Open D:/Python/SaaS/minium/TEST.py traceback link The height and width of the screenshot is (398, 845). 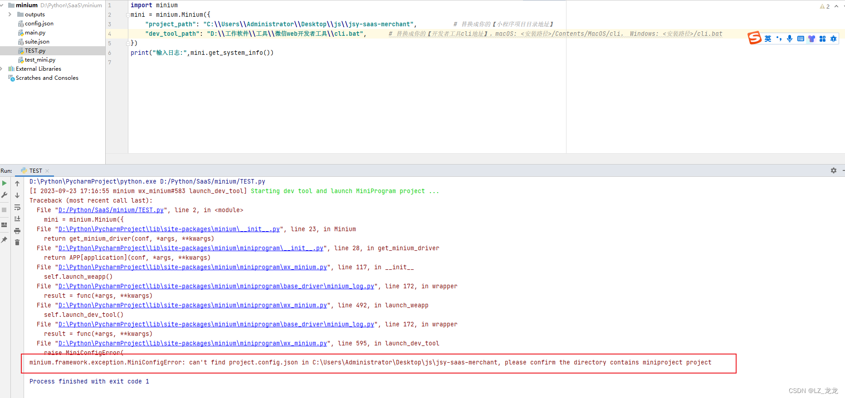[x=111, y=210]
